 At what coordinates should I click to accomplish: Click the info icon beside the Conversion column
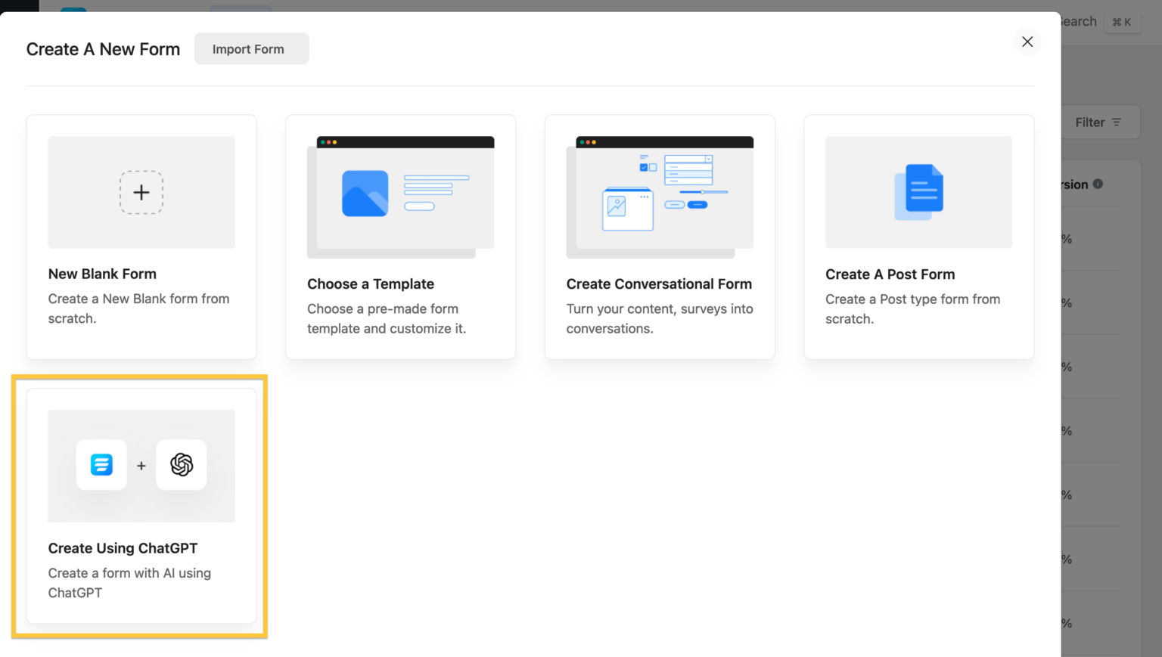click(x=1096, y=184)
